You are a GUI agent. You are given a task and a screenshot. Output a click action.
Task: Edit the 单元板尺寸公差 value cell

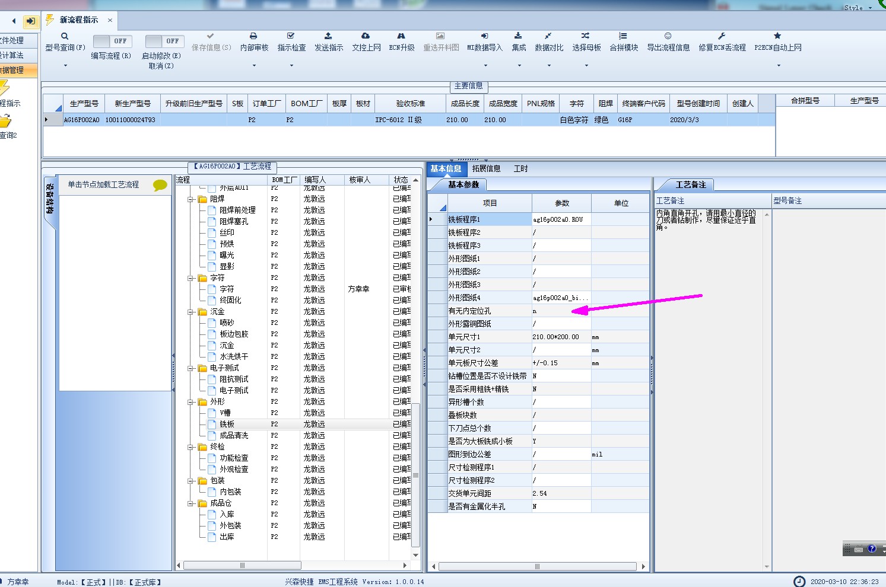point(561,363)
